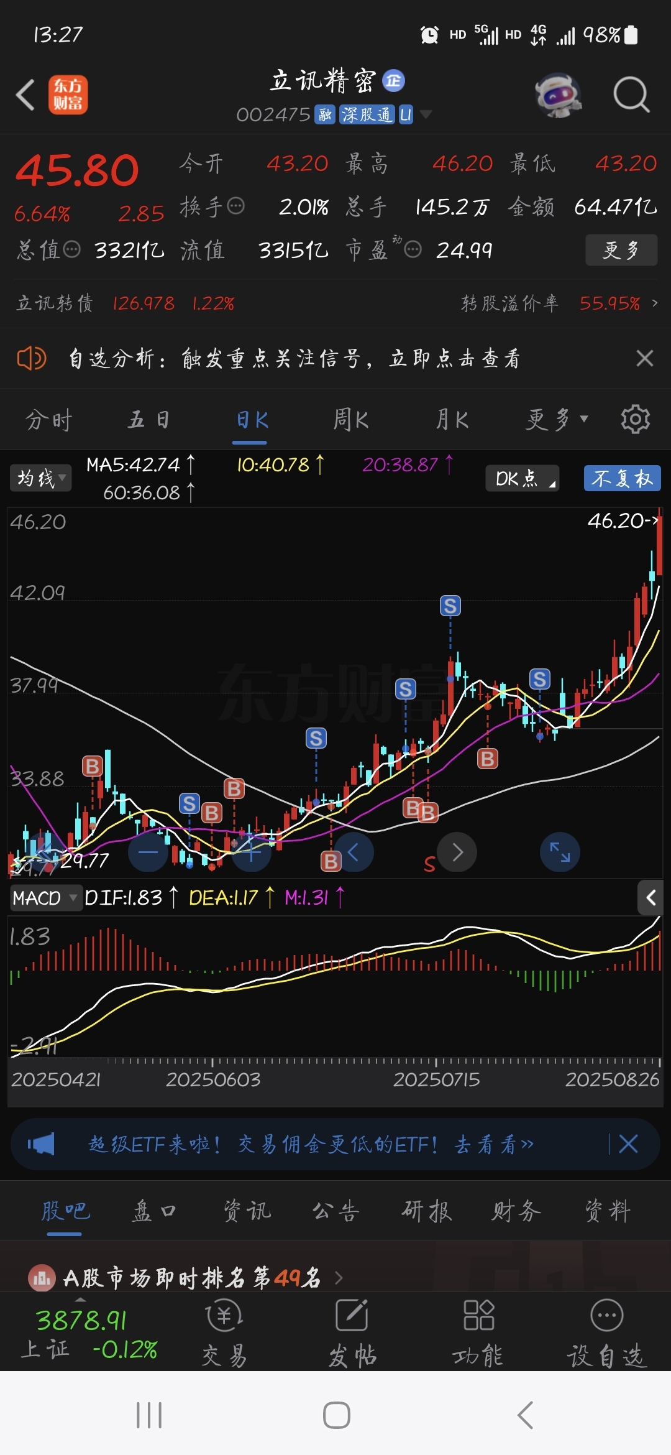Switch to 公告 tab
The width and height of the screenshot is (671, 1455).
click(335, 1211)
